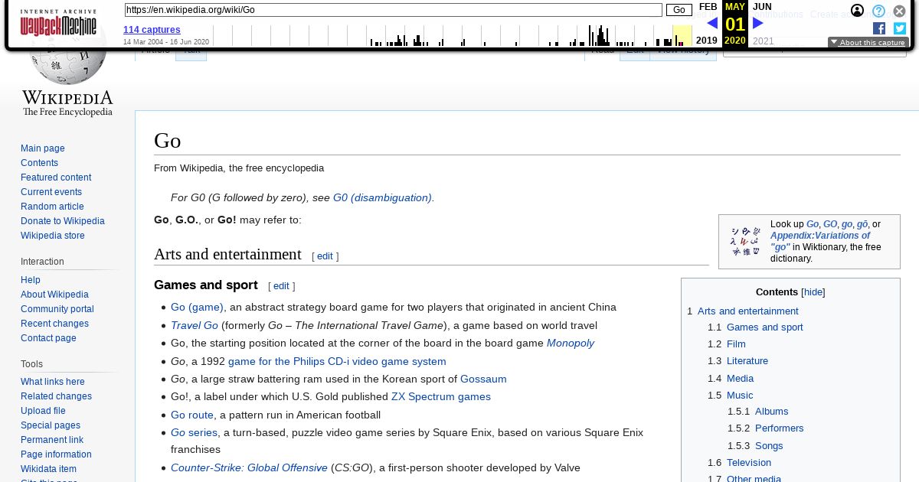Go to Main page in sidebar
Image resolution: width=919 pixels, height=482 pixels.
[x=43, y=148]
